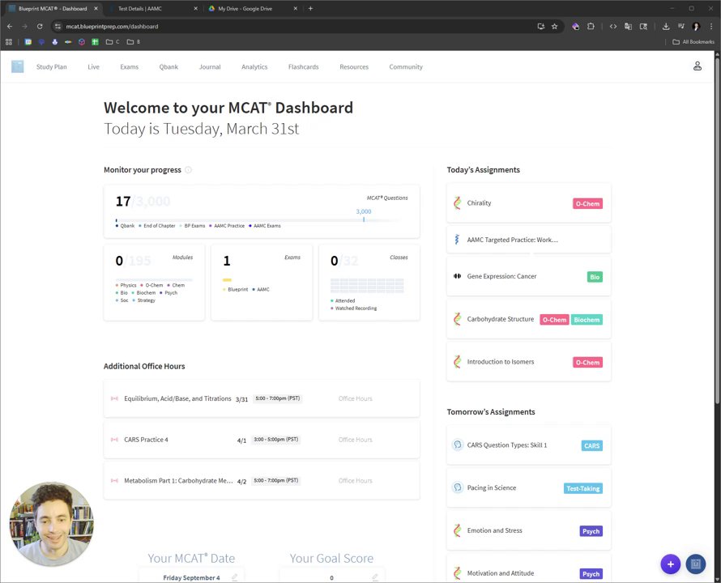721x583 pixels.
Task: Click the icon beside Pacing in Science
Action: point(457,487)
